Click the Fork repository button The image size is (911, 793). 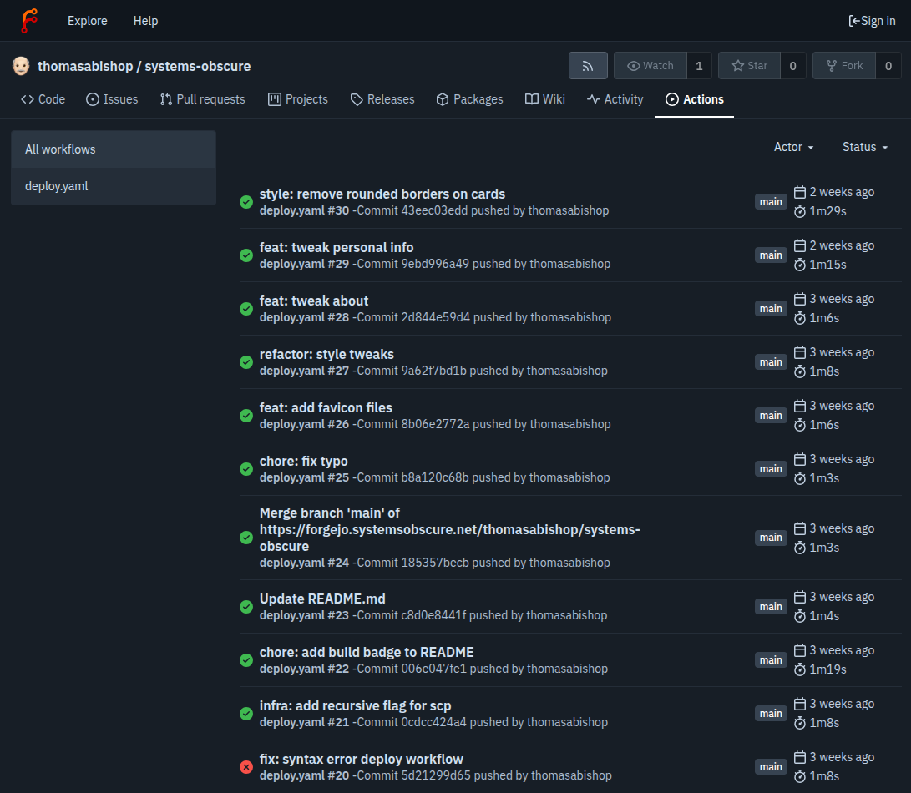(843, 66)
